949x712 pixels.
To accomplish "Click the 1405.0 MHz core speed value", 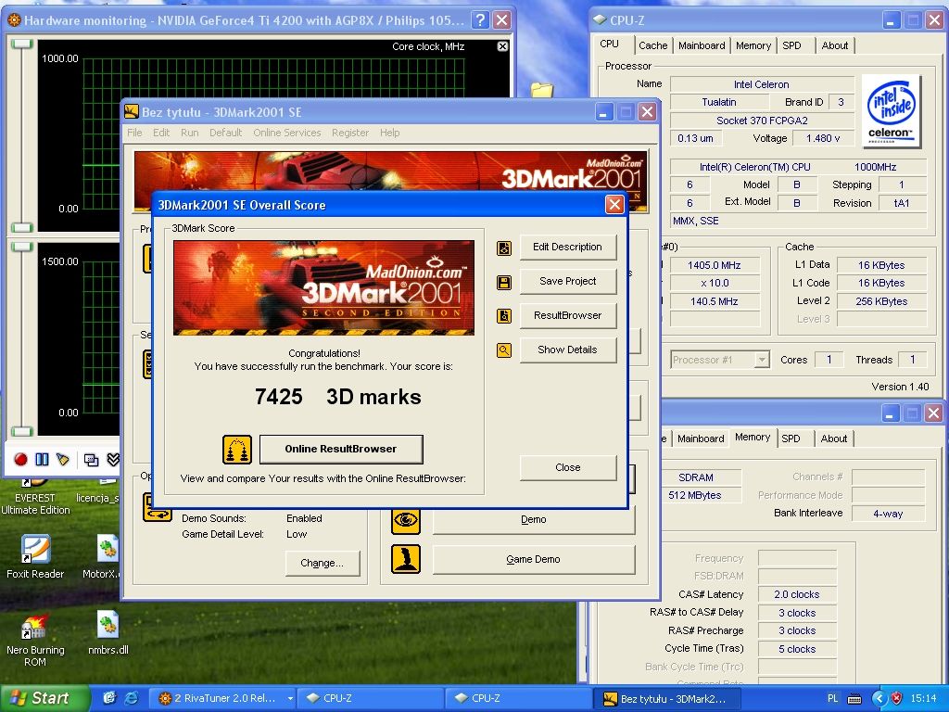I will click(715, 265).
